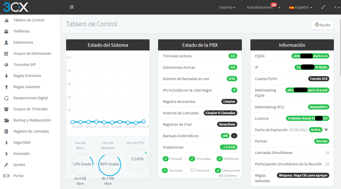
Task: Click the Firewall green check status
Action: pos(165,159)
